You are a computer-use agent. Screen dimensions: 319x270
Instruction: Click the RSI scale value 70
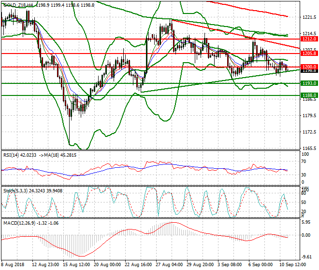click(304, 162)
